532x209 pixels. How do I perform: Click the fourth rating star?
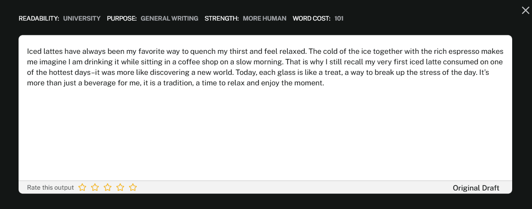coord(120,188)
